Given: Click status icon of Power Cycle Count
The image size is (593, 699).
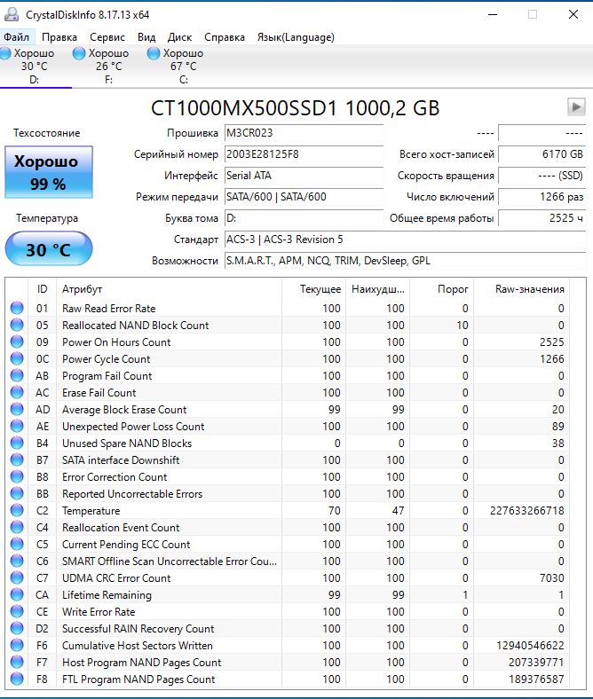Looking at the screenshot, I should point(17,358).
